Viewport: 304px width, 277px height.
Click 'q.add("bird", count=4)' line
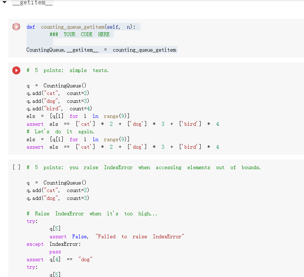[59, 109]
